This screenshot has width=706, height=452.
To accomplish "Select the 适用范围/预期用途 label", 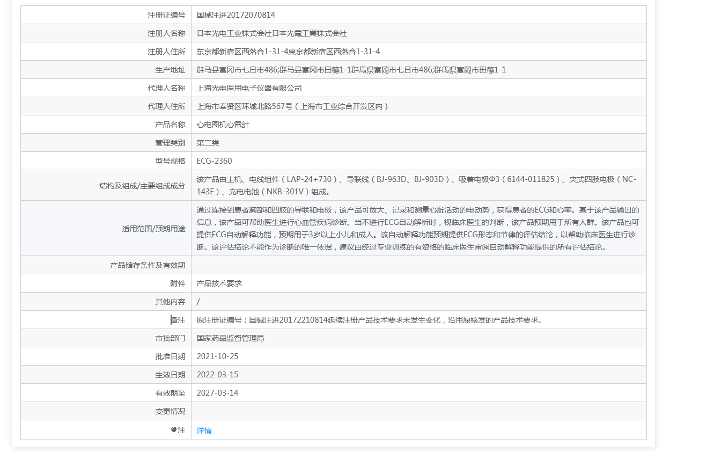I will (x=153, y=229).
